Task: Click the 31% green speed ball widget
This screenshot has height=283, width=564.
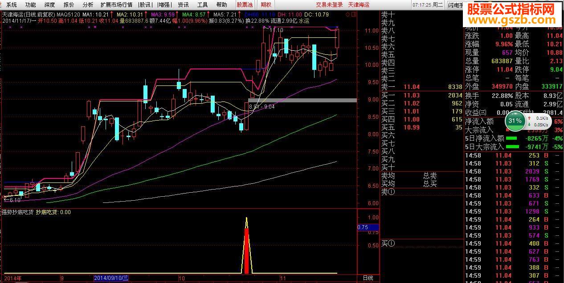Action: (x=515, y=121)
